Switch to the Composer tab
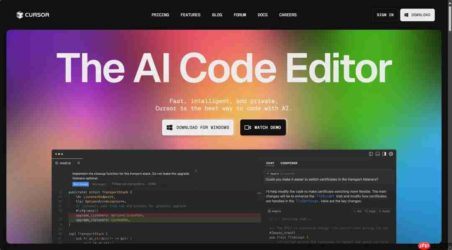The image size is (452, 250). 289,163
